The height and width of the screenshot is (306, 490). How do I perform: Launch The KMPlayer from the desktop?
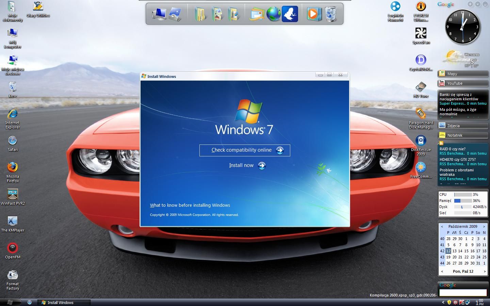[13, 224]
